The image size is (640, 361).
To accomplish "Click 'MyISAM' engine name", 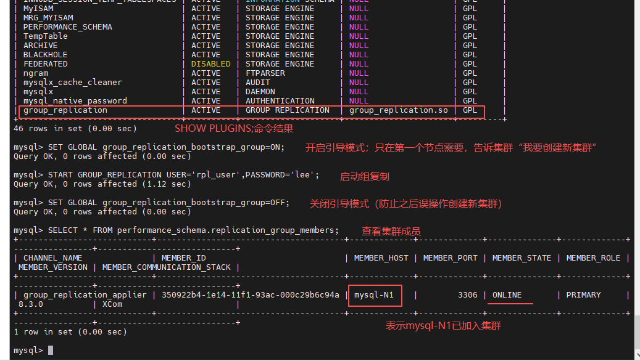I will 38,9.
